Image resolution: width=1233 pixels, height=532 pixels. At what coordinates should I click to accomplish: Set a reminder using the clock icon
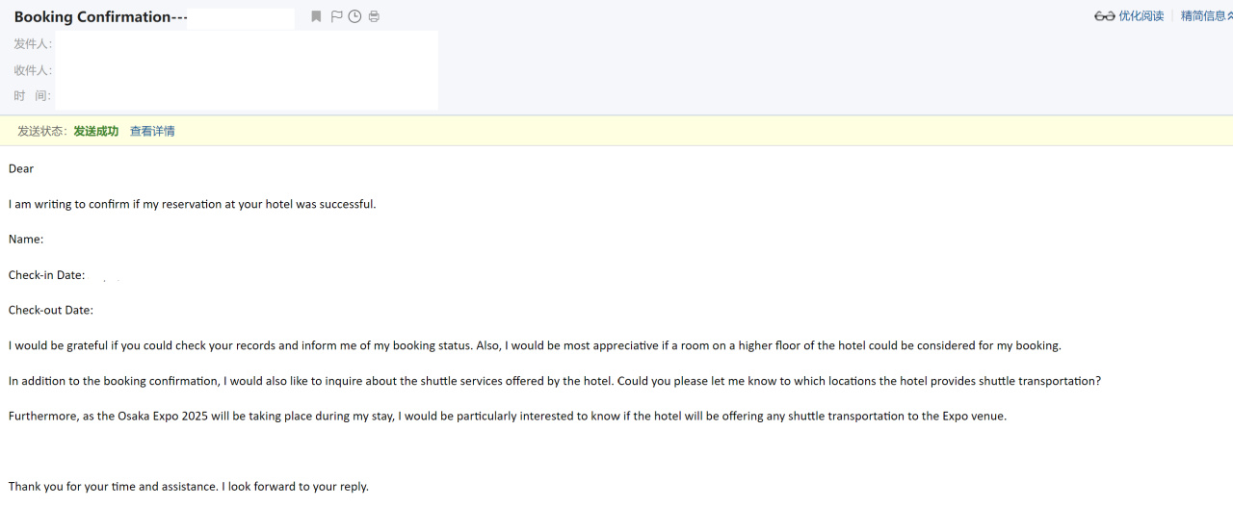coord(354,16)
